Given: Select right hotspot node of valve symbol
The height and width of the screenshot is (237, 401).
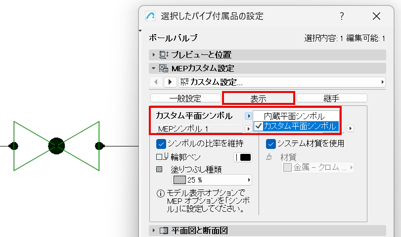Looking at the screenshot, I should click(100, 146).
